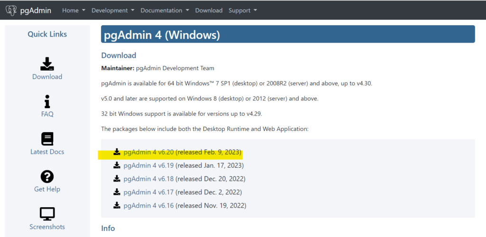Click the Get Help question mark icon
The height and width of the screenshot is (237, 486).
[47, 177]
